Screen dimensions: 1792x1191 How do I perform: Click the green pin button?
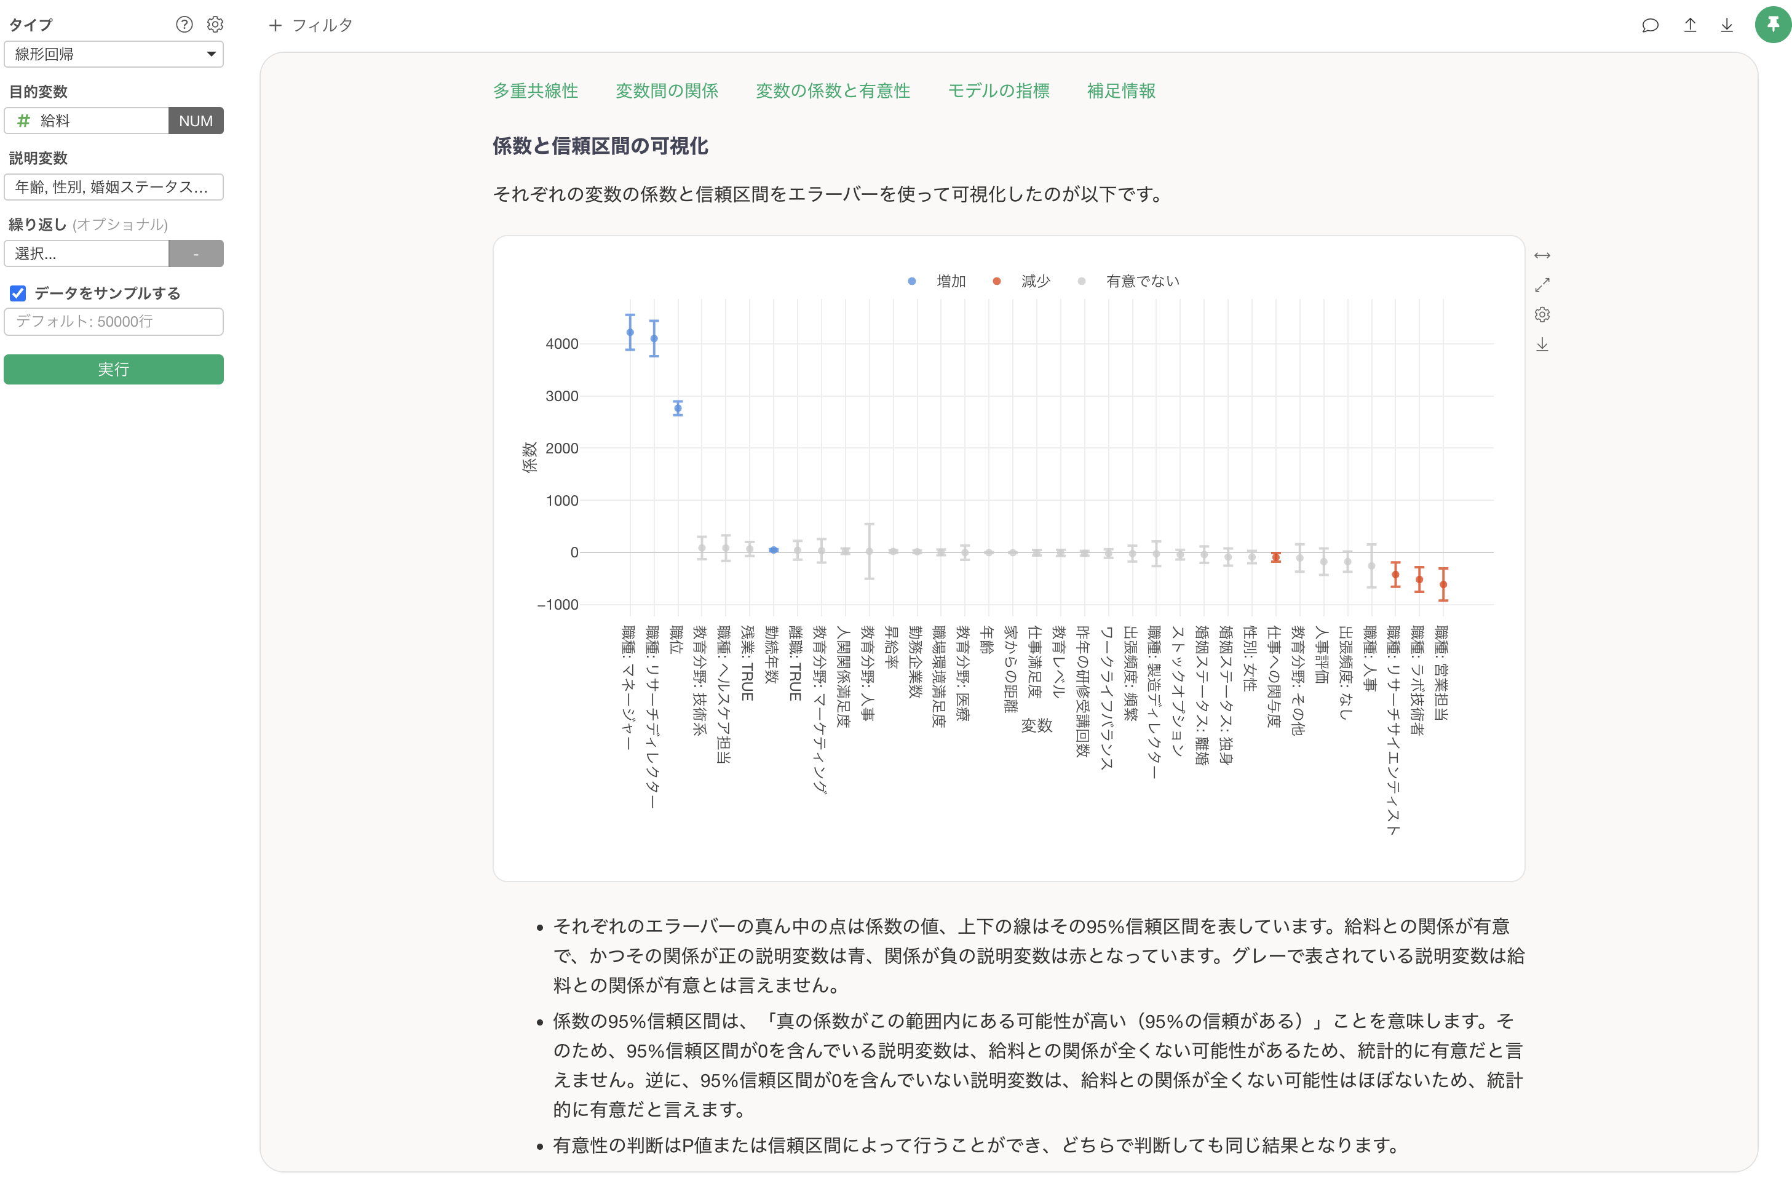tap(1772, 25)
